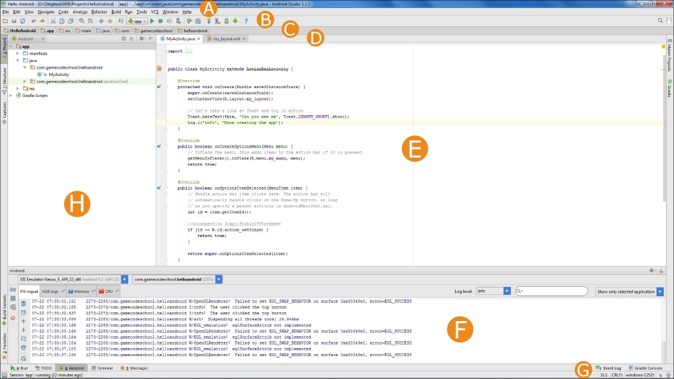Click the Cut scissors toolbar icon
This screenshot has height=379, width=674.
(52, 21)
